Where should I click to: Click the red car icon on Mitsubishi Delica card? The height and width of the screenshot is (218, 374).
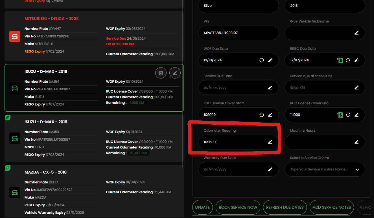(15, 36)
